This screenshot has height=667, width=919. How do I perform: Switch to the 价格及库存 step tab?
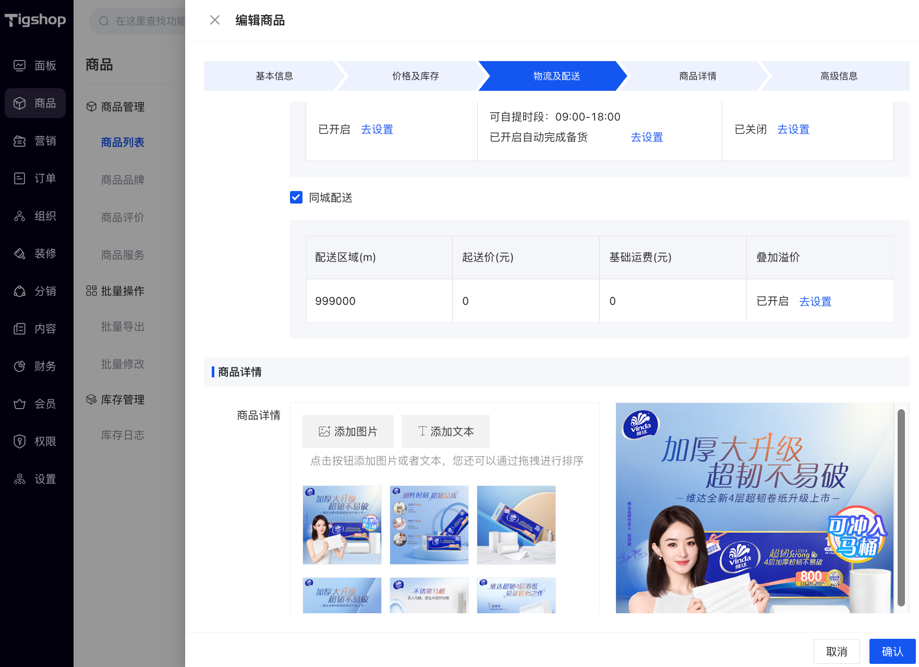click(415, 76)
